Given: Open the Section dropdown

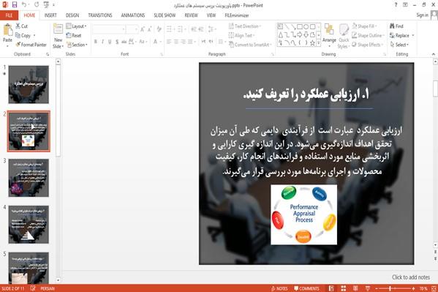Looking at the screenshot, I should click(77, 45).
